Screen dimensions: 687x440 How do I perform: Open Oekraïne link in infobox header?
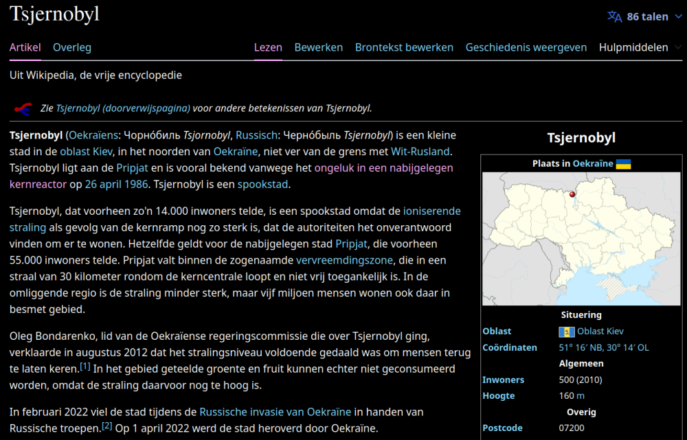(x=593, y=164)
